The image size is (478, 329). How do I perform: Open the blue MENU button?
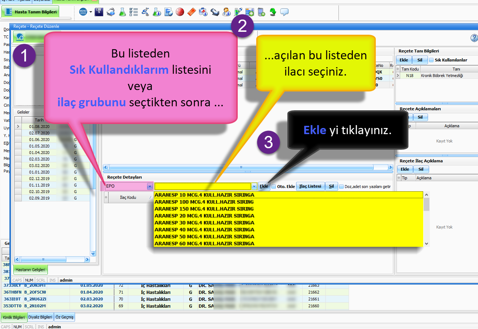(x=83, y=12)
